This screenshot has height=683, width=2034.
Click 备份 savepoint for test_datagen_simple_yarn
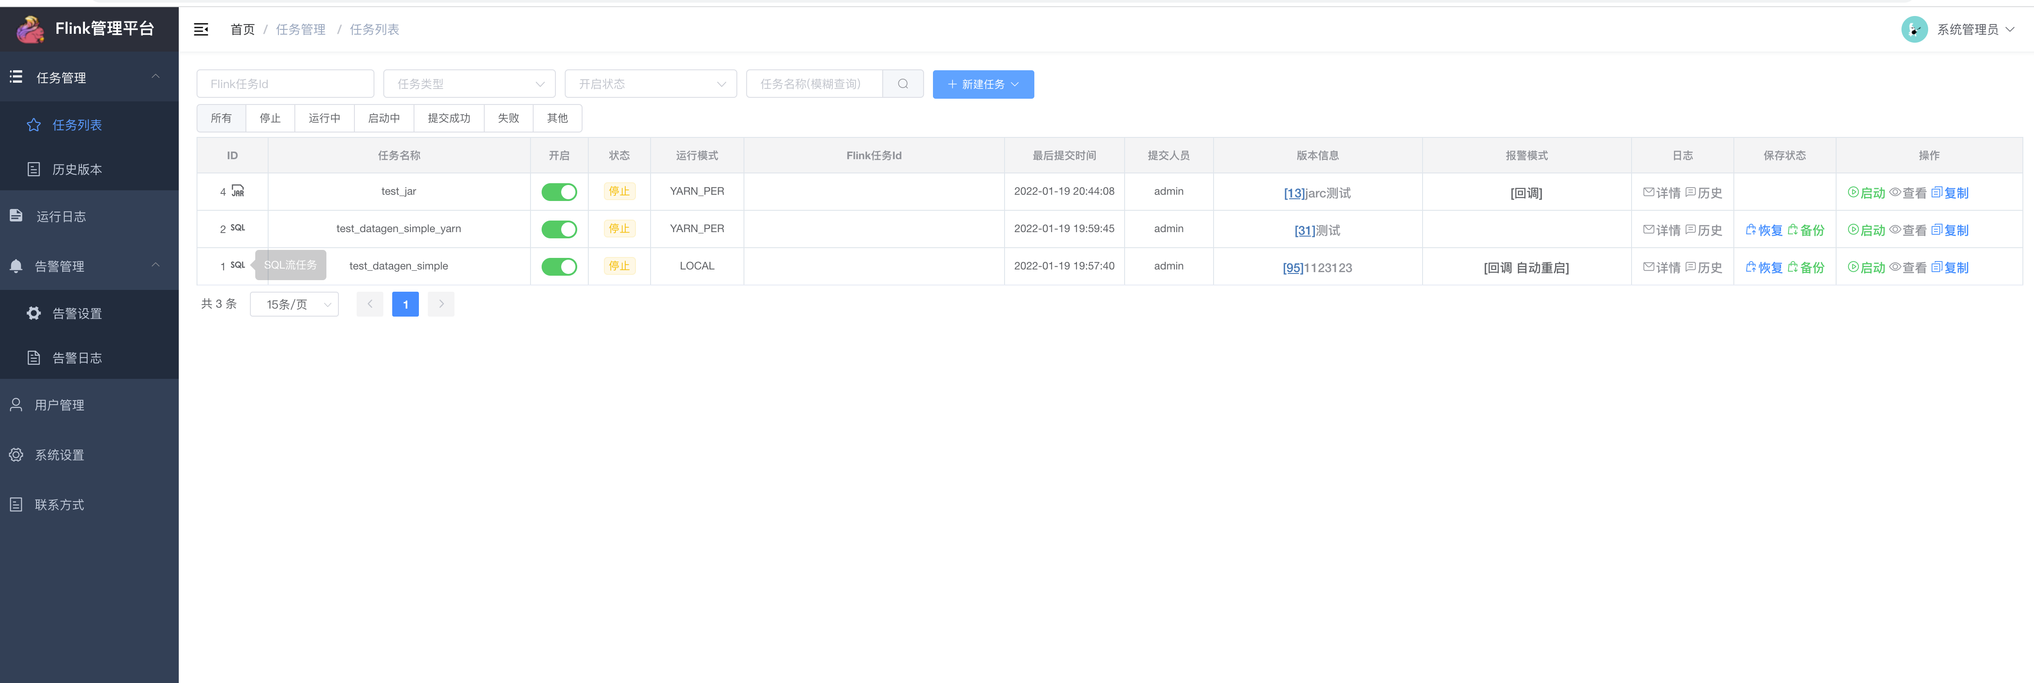click(1806, 230)
